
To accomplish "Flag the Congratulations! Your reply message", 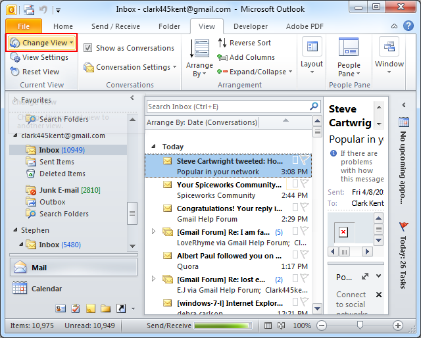I will [x=305, y=207].
